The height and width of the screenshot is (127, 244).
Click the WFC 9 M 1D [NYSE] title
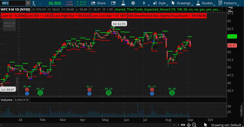(15, 10)
